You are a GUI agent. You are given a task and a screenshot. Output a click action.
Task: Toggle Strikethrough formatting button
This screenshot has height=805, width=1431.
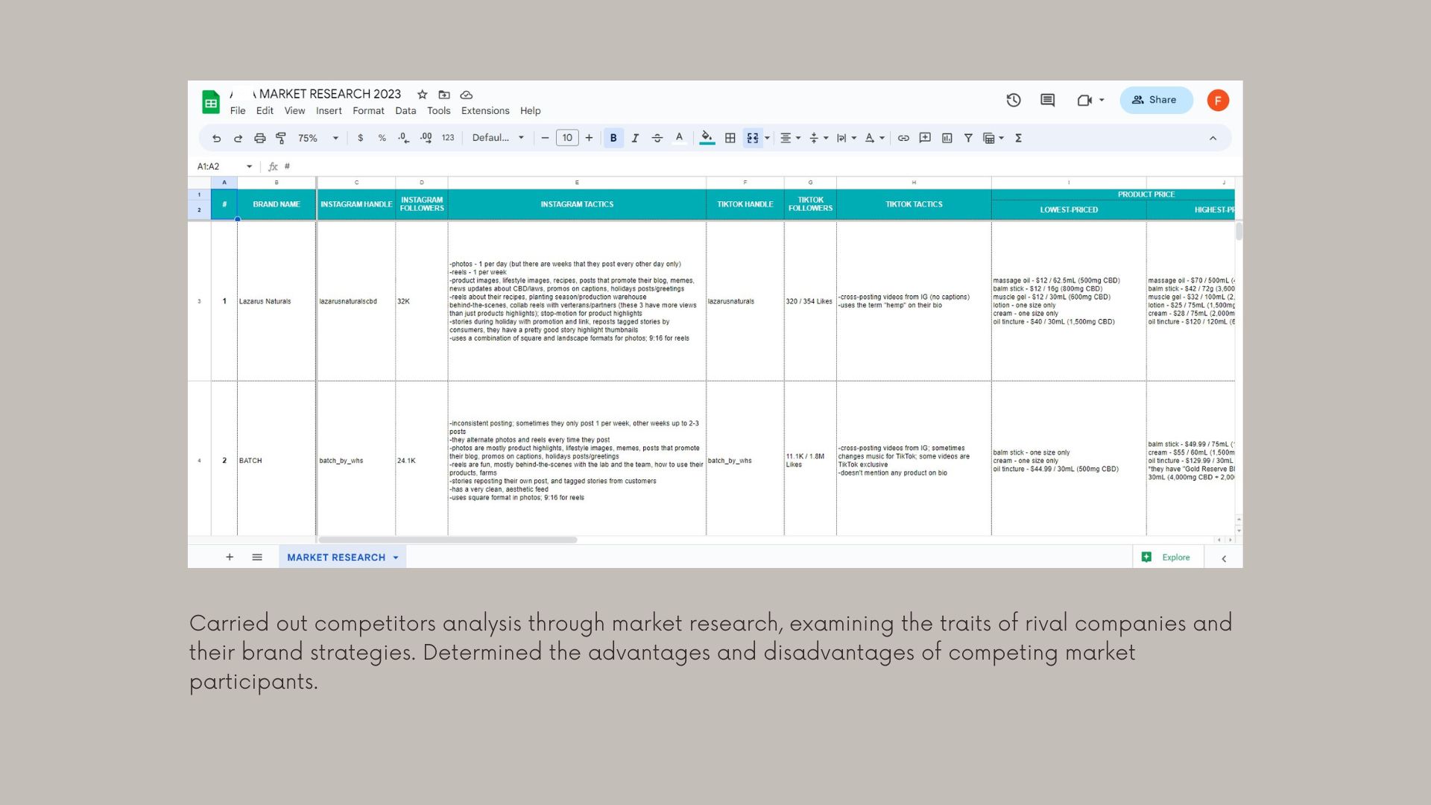tap(657, 138)
